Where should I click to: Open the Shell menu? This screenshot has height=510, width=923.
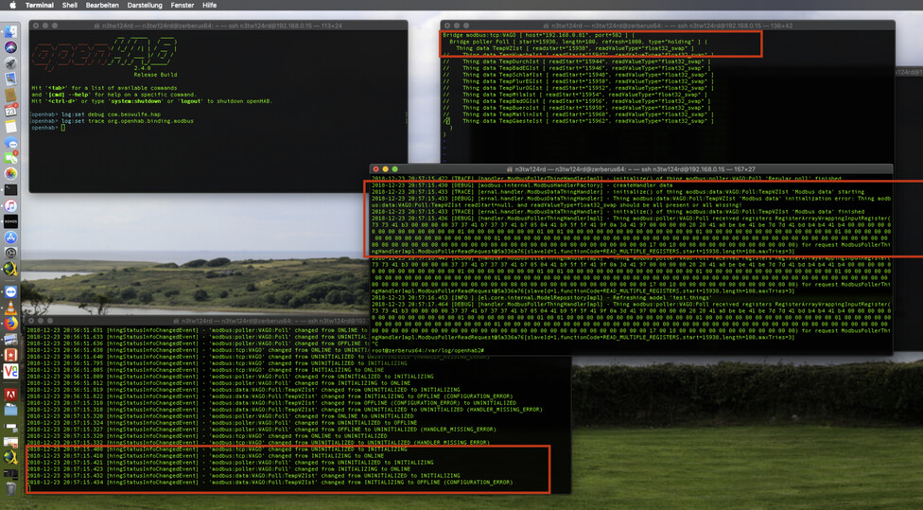(x=69, y=5)
